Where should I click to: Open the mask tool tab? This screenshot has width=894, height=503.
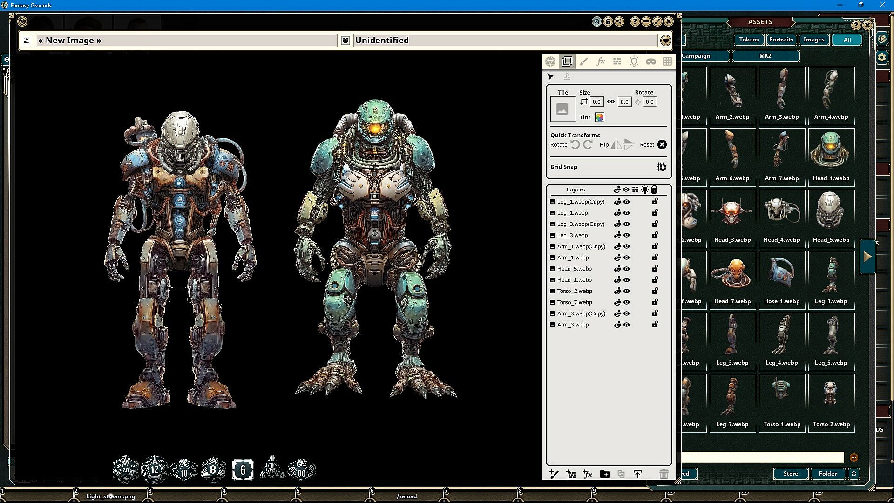point(650,61)
